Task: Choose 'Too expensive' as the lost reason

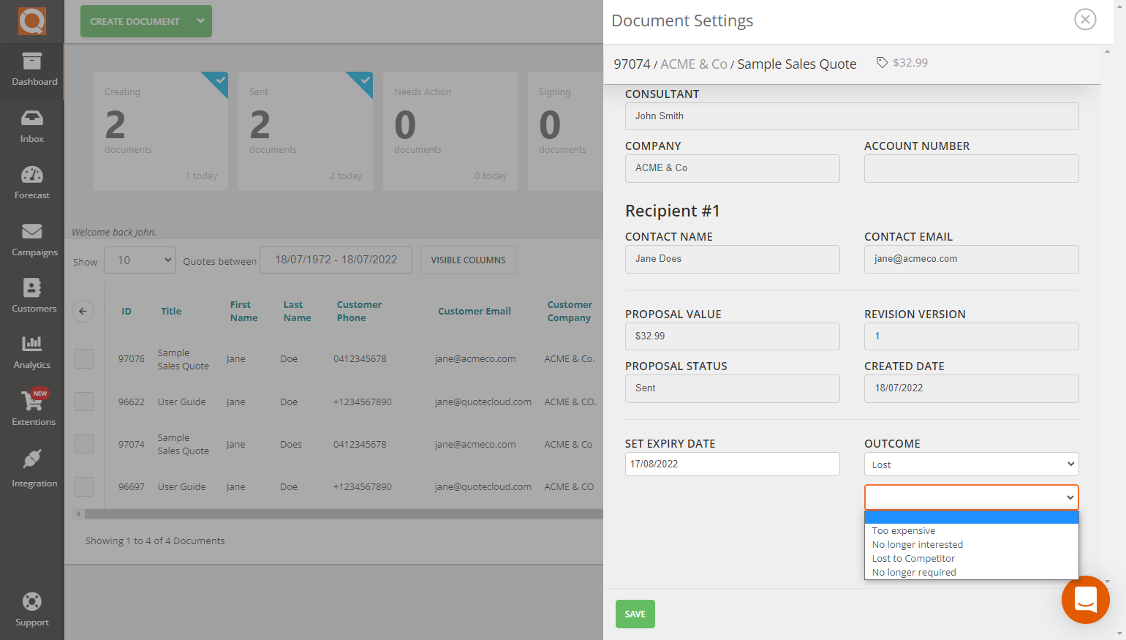Action: (904, 530)
